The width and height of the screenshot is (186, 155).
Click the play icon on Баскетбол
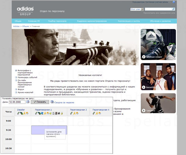coord(144,87)
